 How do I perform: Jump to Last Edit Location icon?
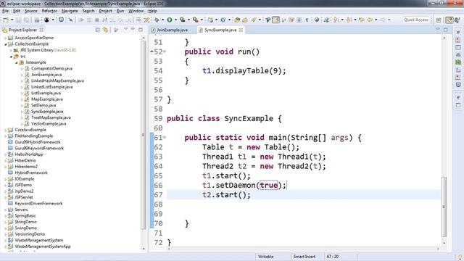(x=362, y=20)
